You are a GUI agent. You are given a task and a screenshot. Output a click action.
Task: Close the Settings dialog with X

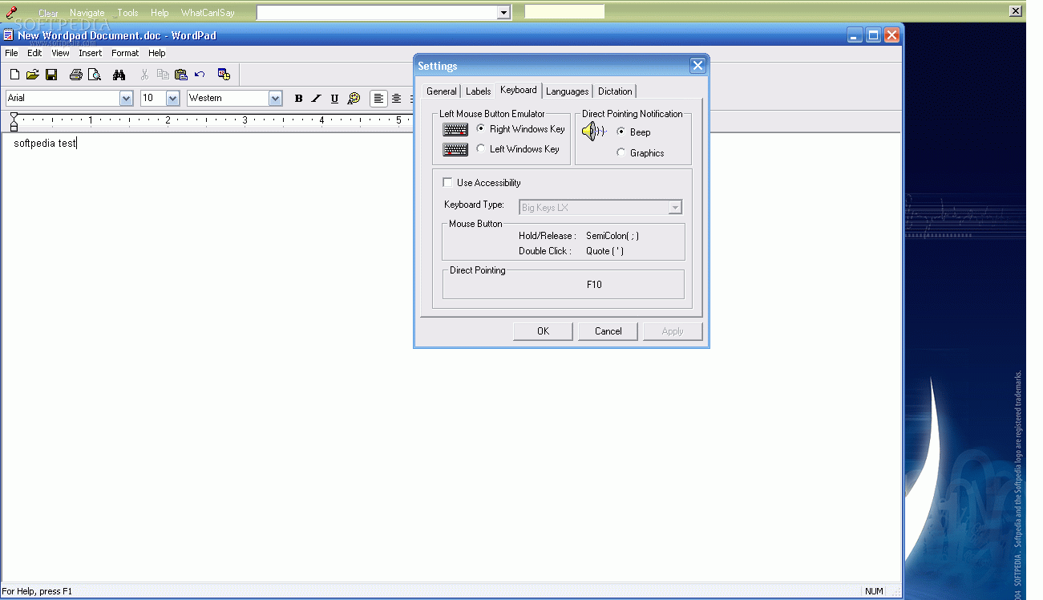(697, 66)
